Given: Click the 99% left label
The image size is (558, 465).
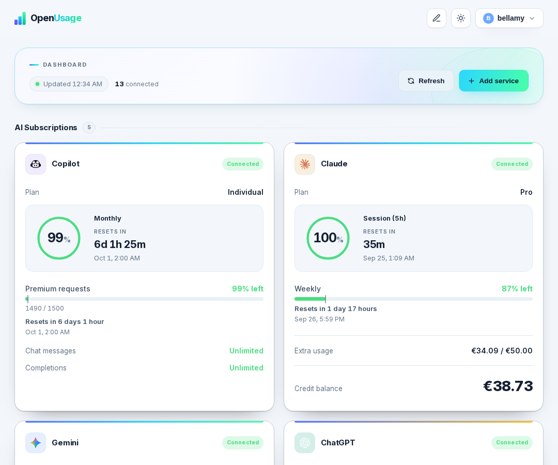Looking at the screenshot, I should pyautogui.click(x=247, y=288).
